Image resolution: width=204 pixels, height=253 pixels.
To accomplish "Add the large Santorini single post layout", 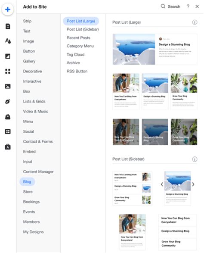I will pyautogui.click(x=155, y=49).
